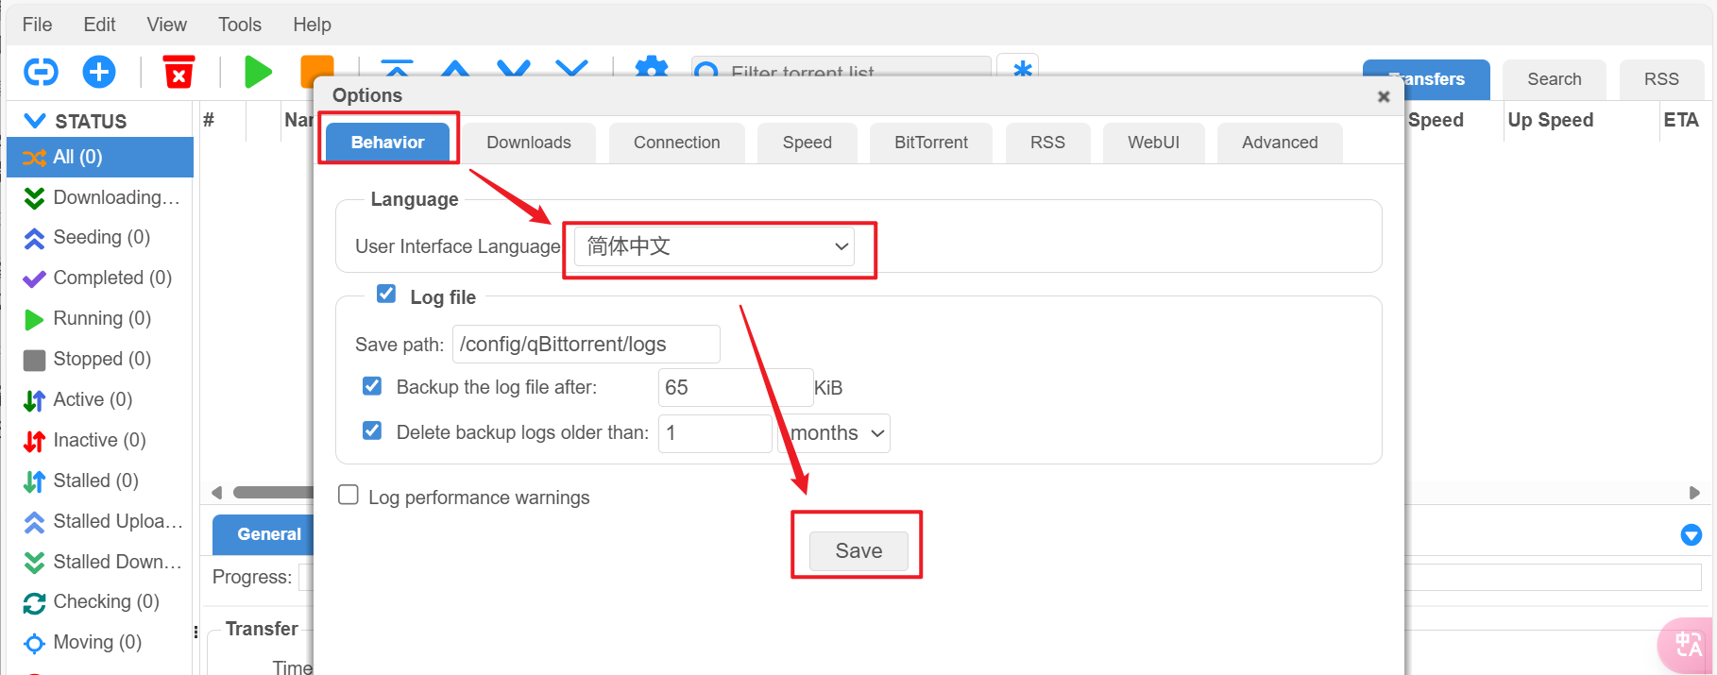Viewport: 1717px width, 675px height.
Task: Select the Stalled Uploading filter
Action: pyautogui.click(x=100, y=521)
